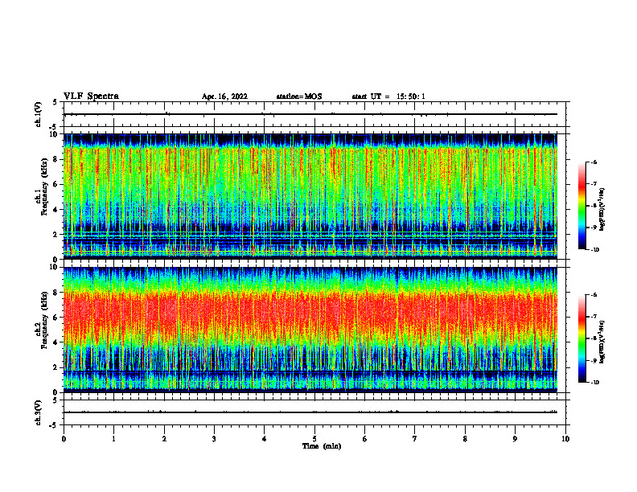The image size is (637, 492).
Task: Click the "5" tick on ch.1(V) axis
Action: [x=55, y=102]
